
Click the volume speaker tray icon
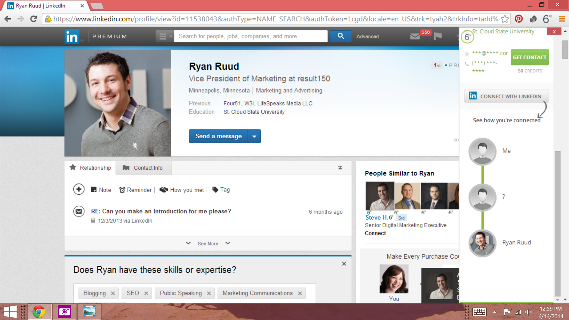pos(528,312)
